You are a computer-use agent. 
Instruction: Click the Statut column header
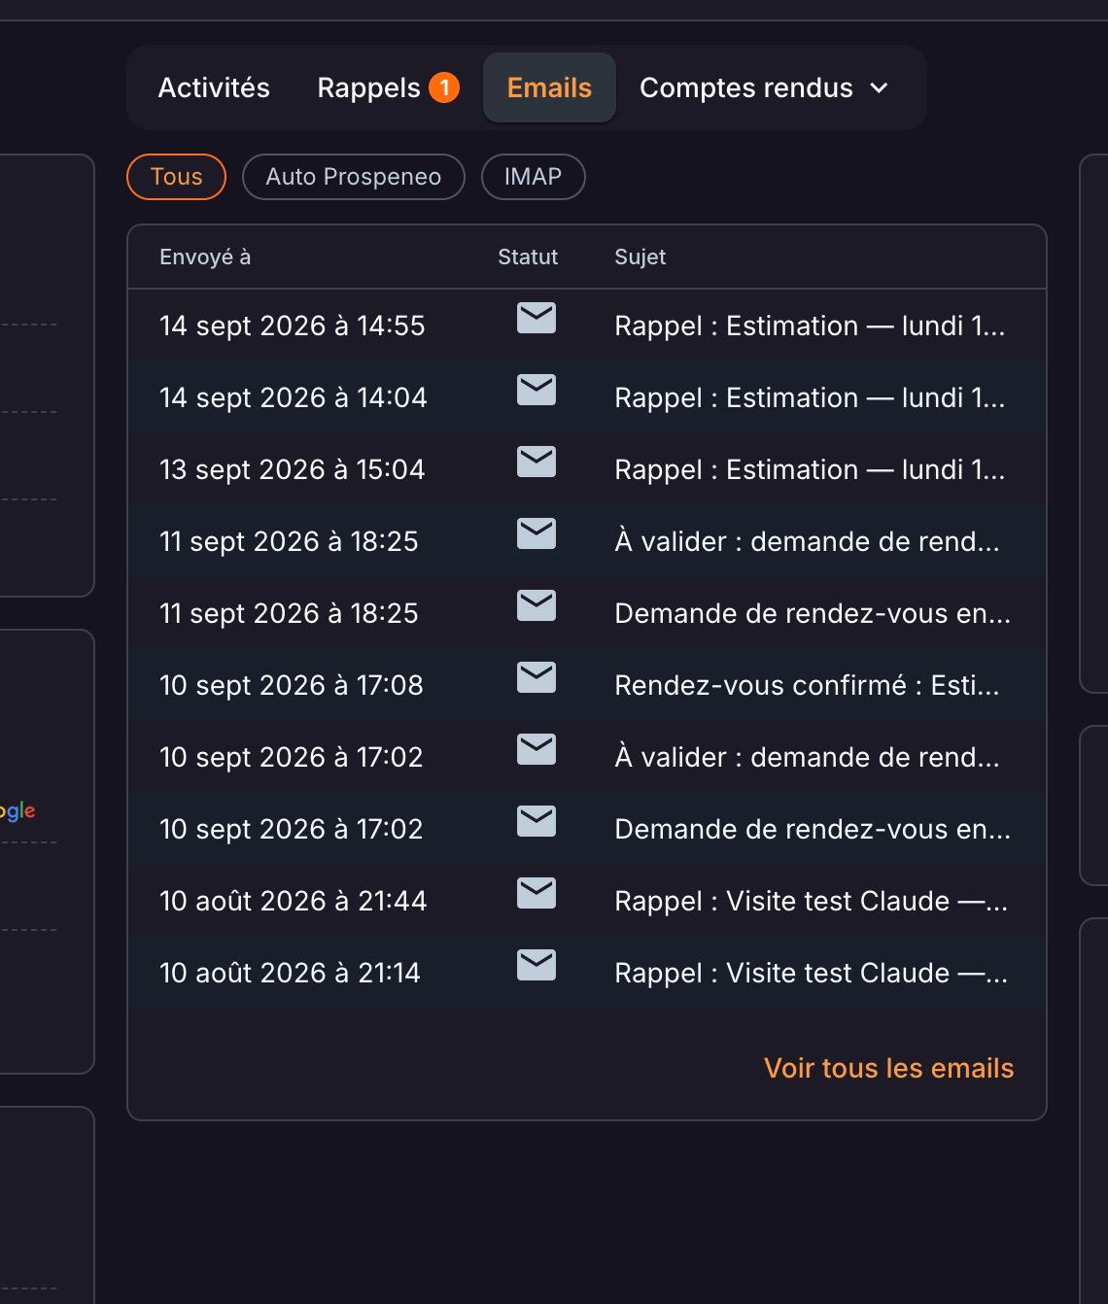click(x=528, y=257)
